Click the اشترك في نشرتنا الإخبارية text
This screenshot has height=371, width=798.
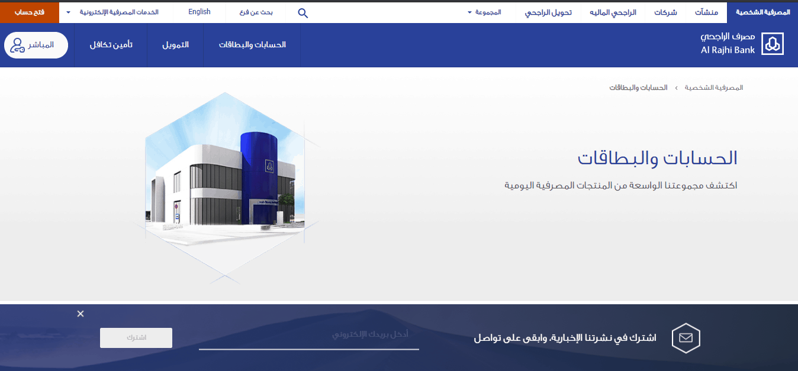(565, 339)
